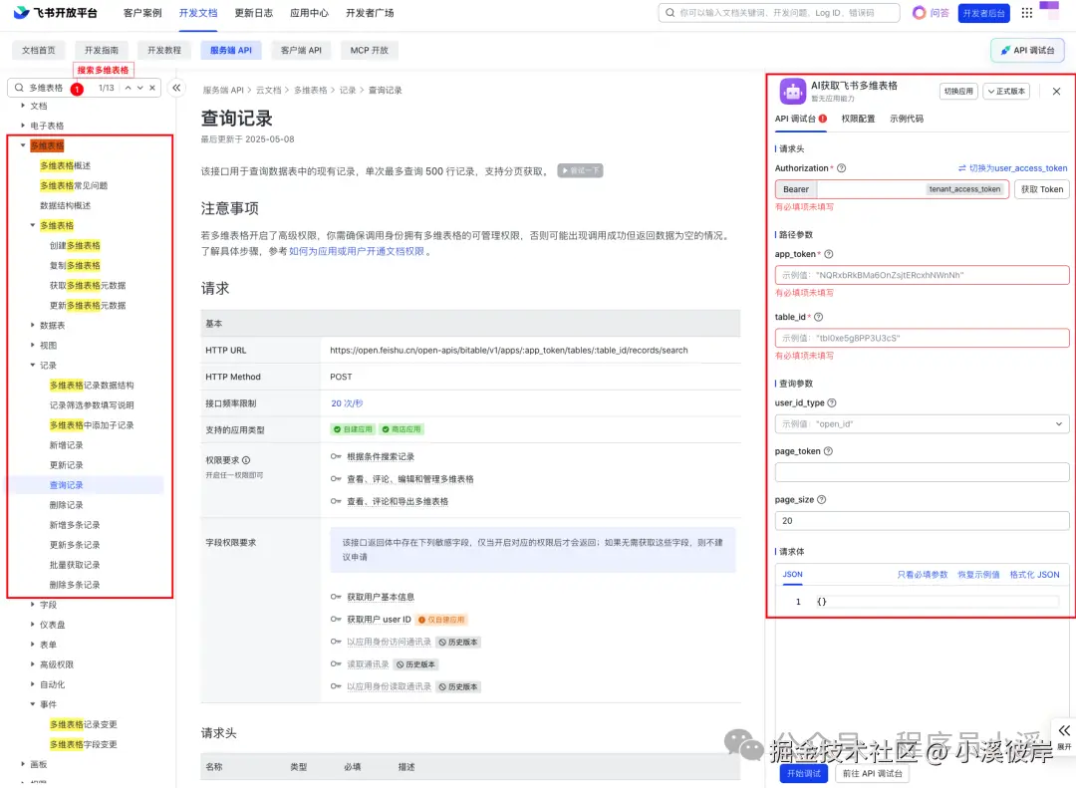
Task: Focus the table_id input field
Action: [x=922, y=339]
